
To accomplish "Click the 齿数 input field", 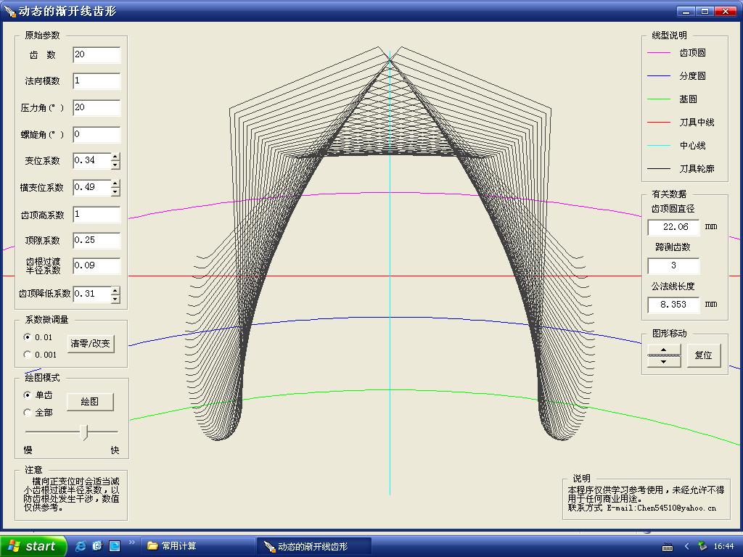I will (97, 55).
